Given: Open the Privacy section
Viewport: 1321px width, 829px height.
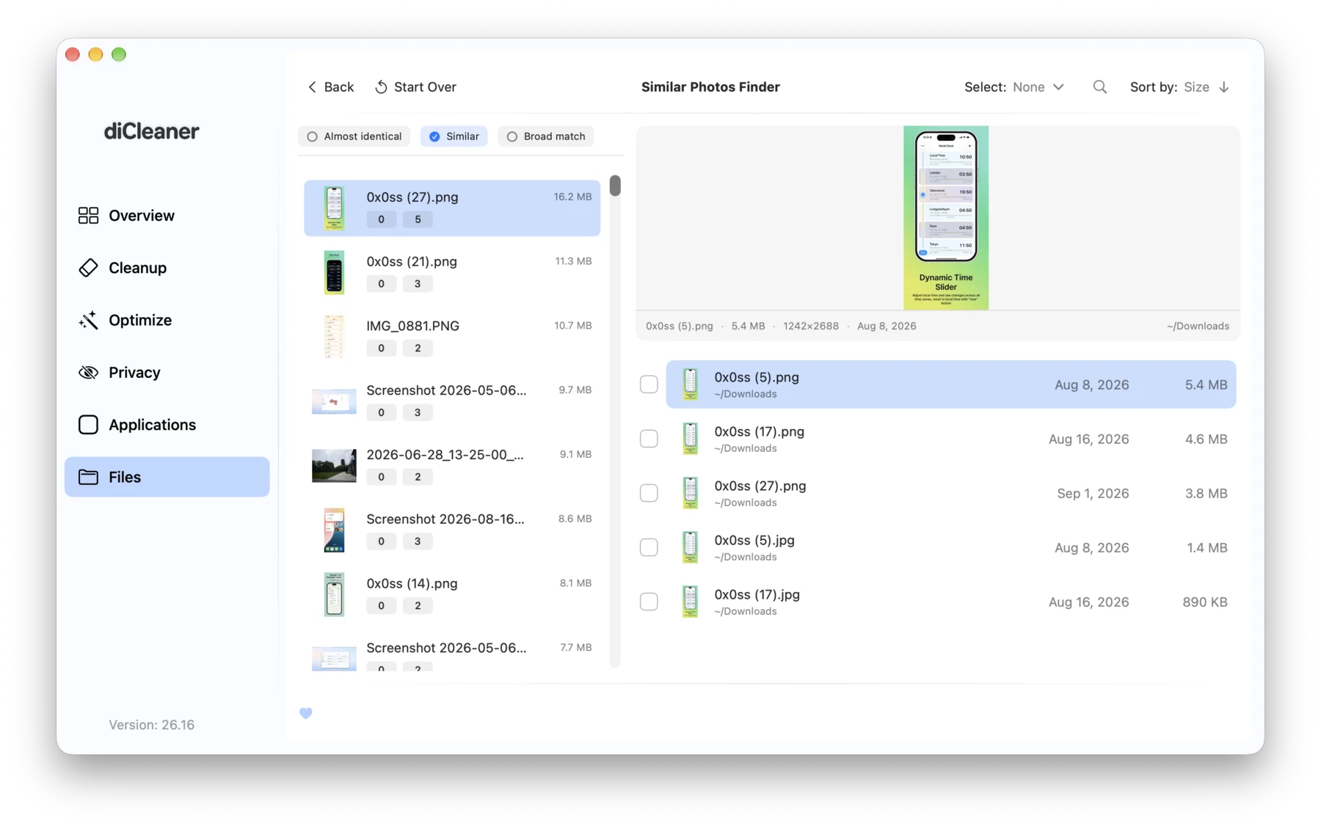Looking at the screenshot, I should pyautogui.click(x=167, y=372).
